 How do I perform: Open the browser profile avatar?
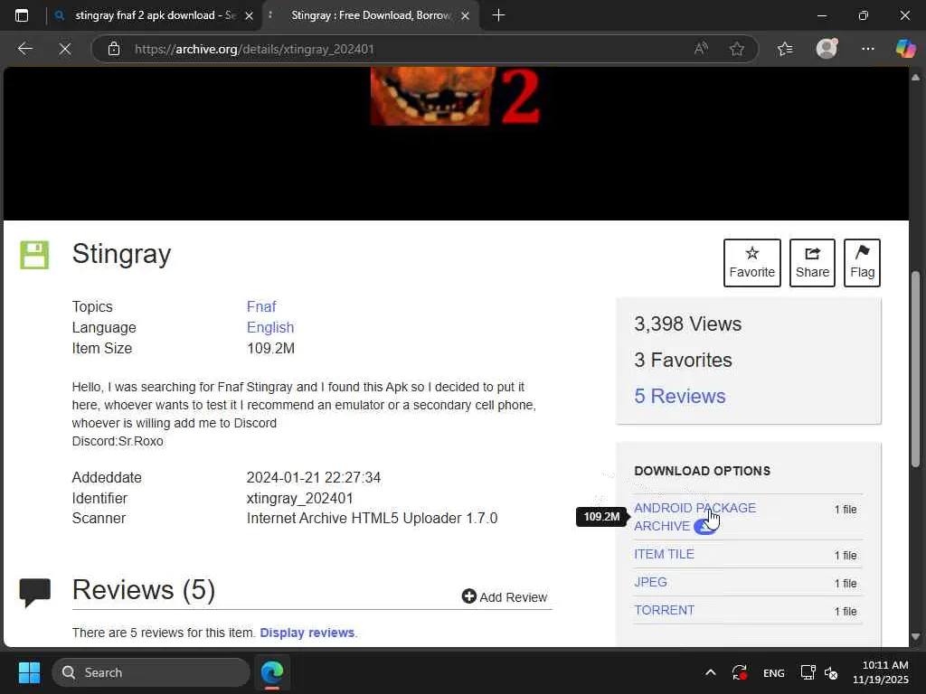point(827,49)
